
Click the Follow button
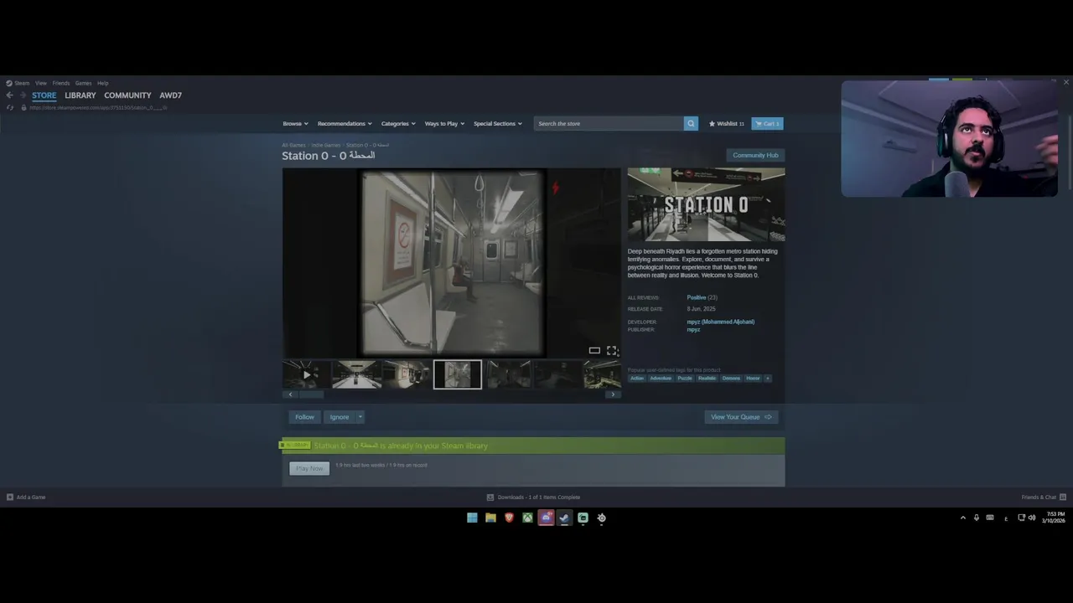[x=304, y=417]
